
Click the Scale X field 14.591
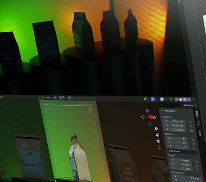180,160
